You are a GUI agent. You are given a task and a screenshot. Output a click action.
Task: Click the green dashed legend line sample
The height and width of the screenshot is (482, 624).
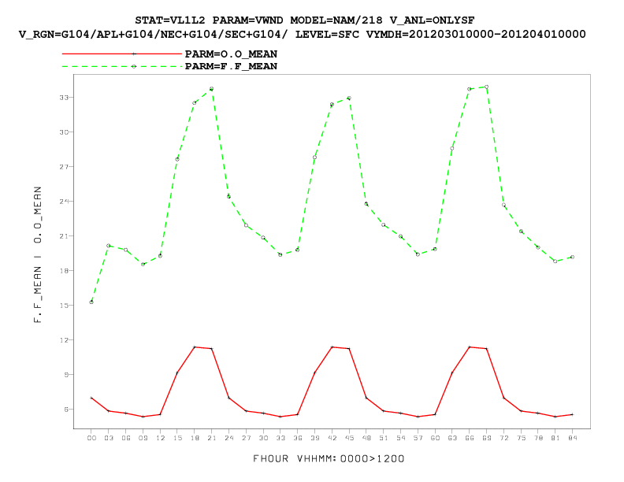[x=122, y=66]
